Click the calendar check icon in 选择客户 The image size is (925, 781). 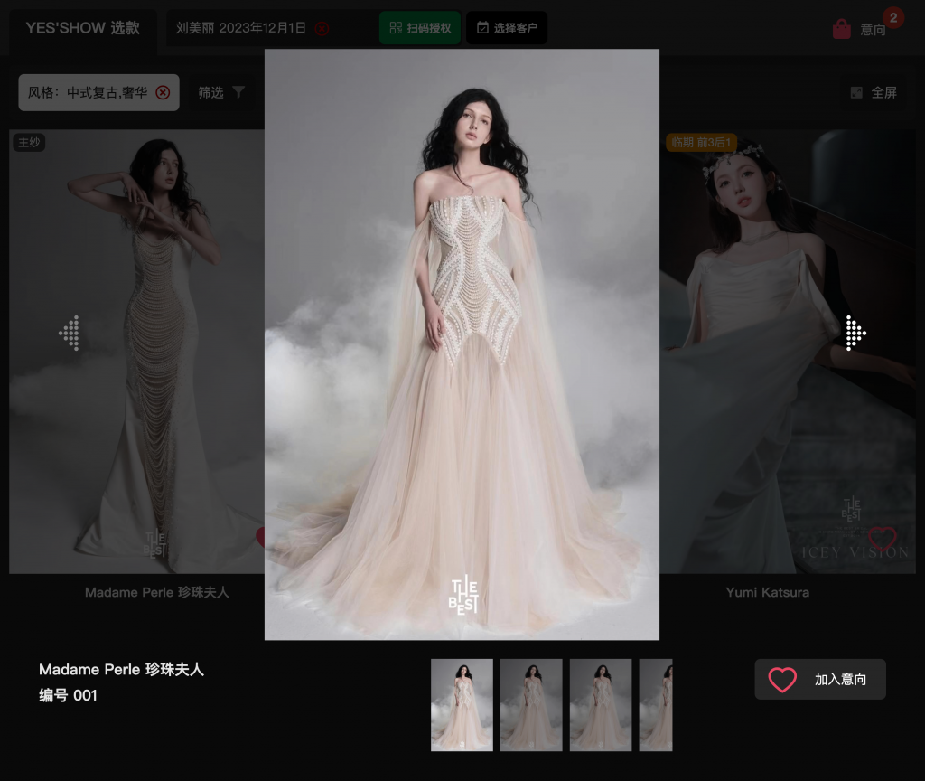click(x=482, y=28)
